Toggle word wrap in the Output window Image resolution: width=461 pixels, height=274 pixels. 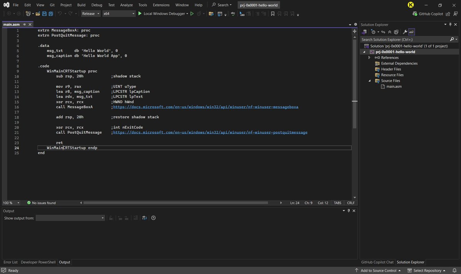click(144, 218)
